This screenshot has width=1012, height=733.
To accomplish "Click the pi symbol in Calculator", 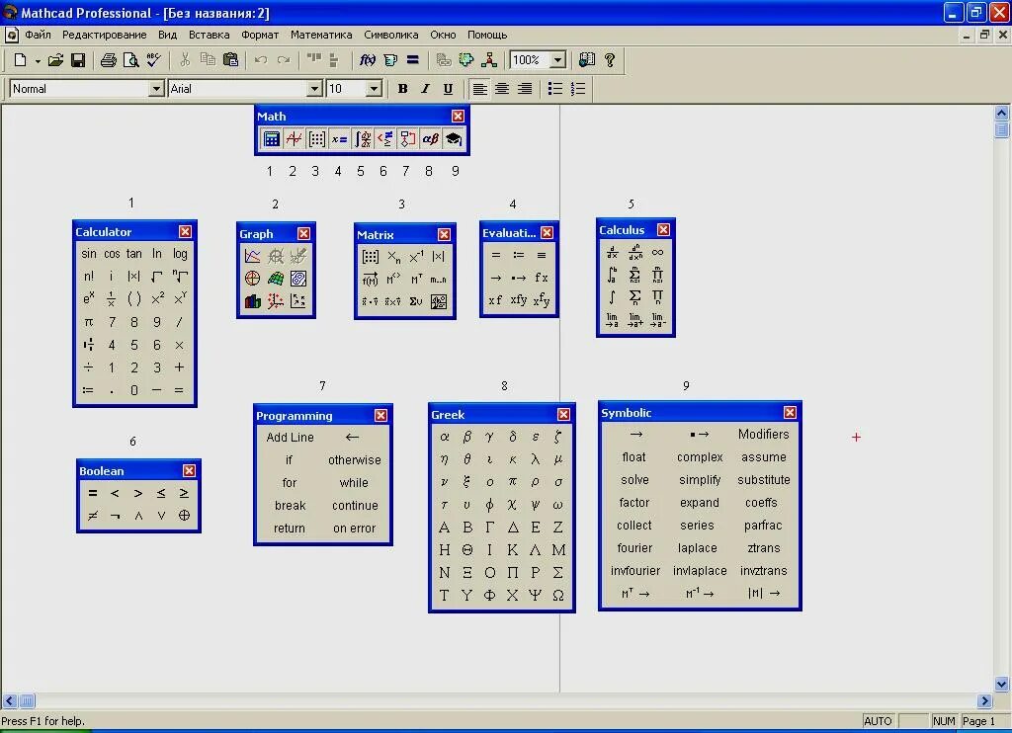I will [x=88, y=322].
